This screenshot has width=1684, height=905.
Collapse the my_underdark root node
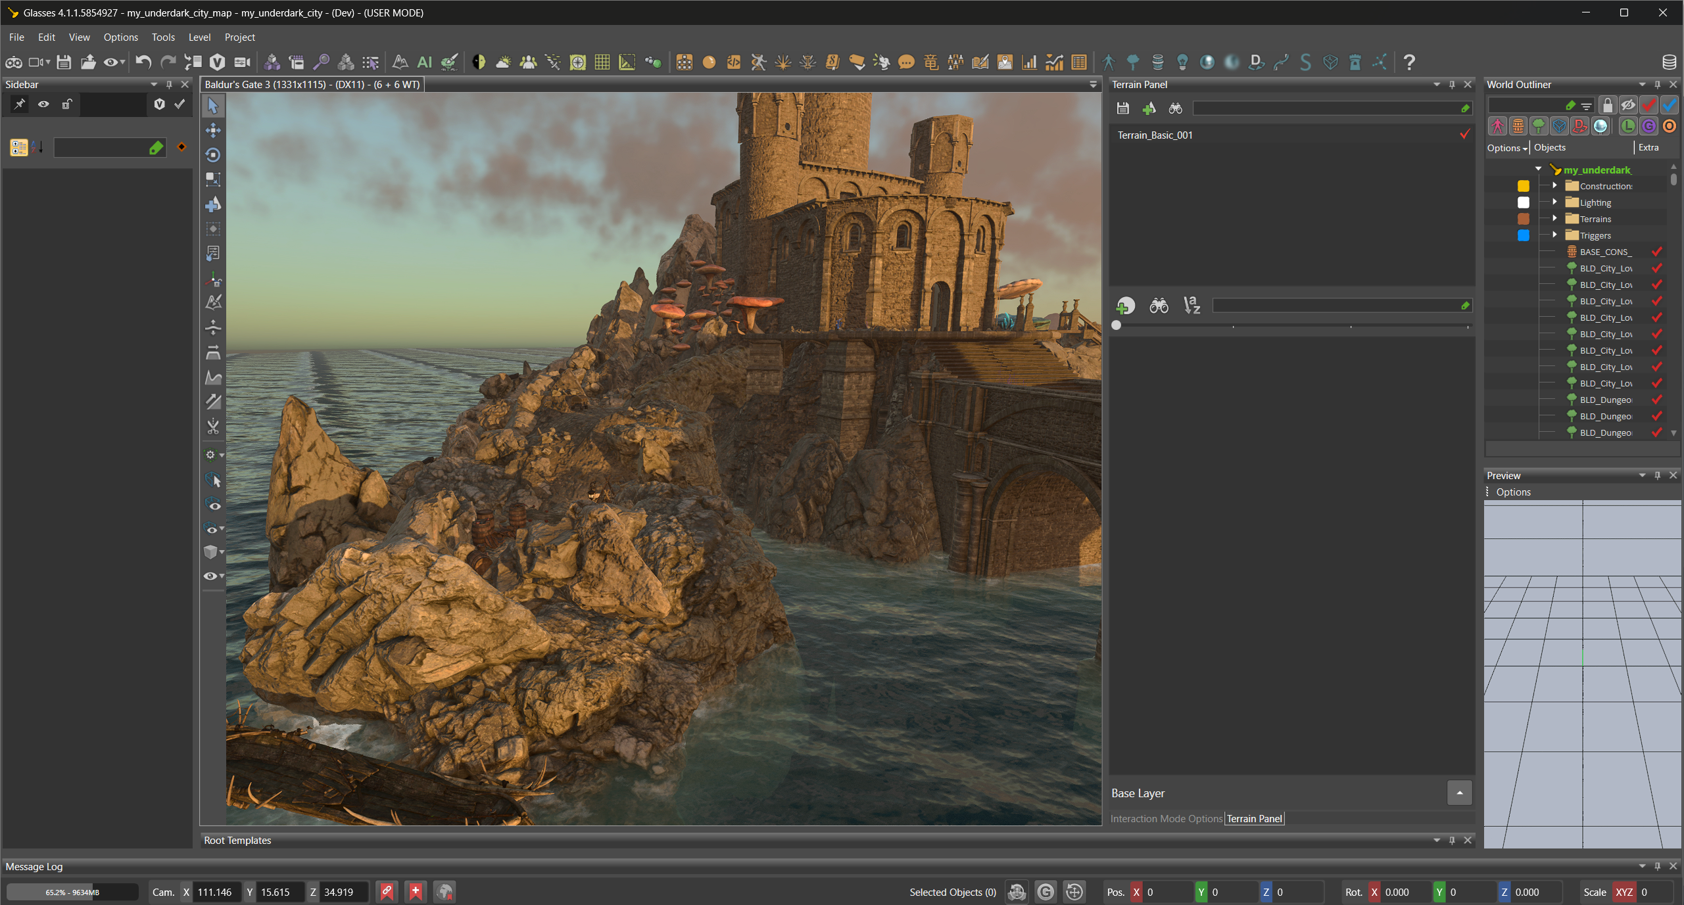(x=1539, y=170)
